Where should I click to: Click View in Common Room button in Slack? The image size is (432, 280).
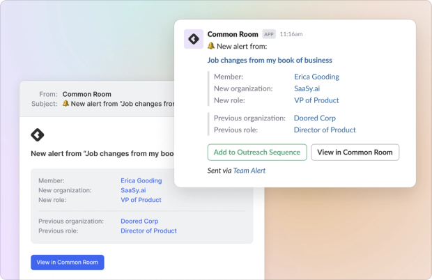[x=355, y=153]
